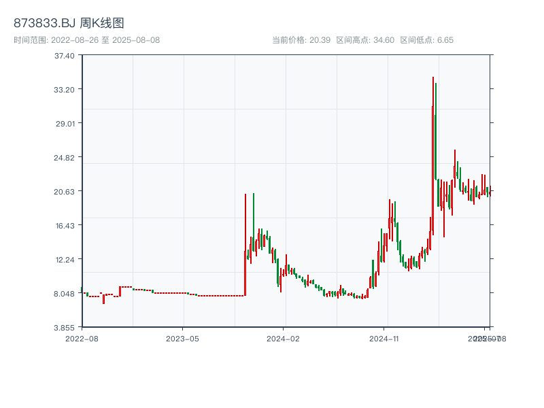544x408 pixels.
Task: Click x-axis label 2022-08
Action: [x=82, y=339]
